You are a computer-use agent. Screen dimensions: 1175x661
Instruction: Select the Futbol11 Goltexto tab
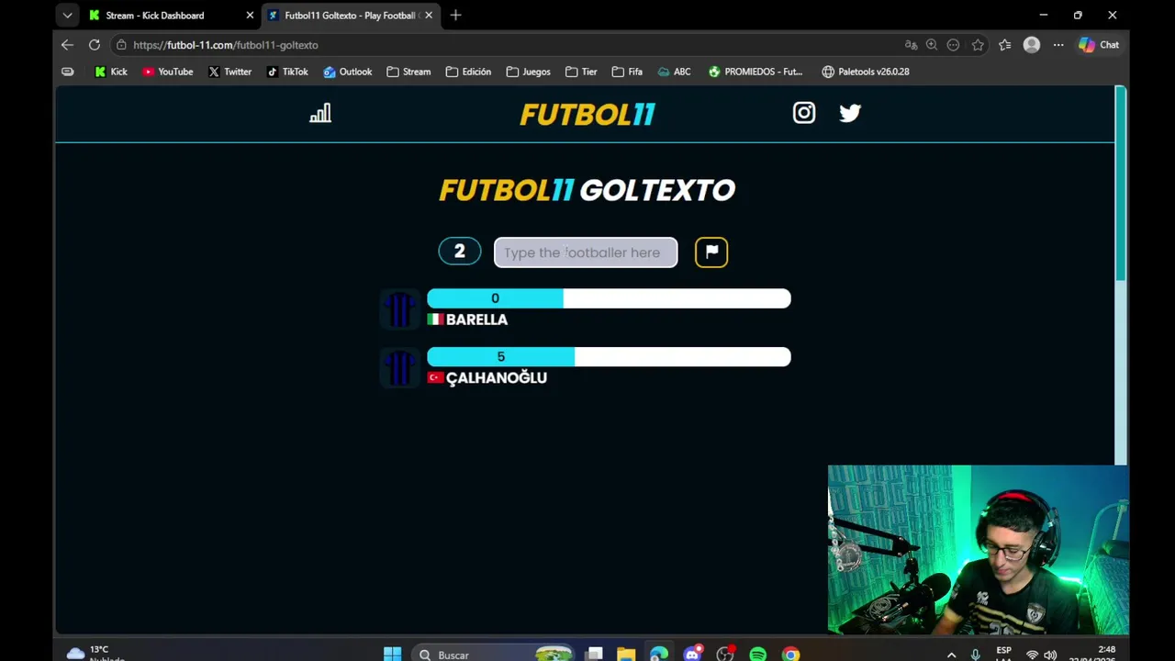point(349,16)
